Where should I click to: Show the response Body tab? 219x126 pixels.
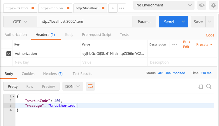pyautogui.click(x=9, y=74)
